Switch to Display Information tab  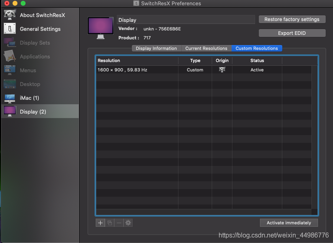(157, 48)
